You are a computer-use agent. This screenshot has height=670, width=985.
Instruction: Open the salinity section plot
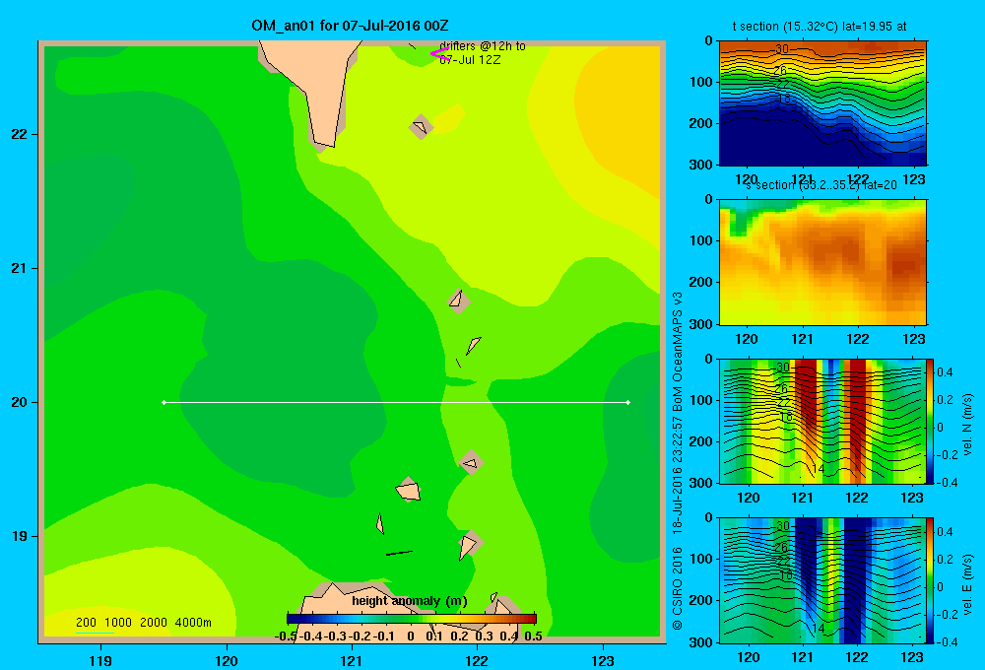click(822, 262)
